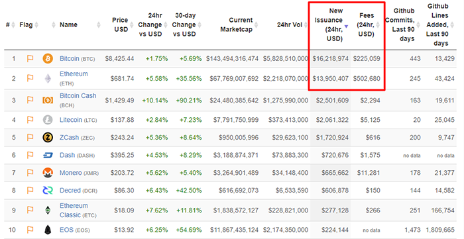Flag the Bitcoin Cash row

coord(30,100)
